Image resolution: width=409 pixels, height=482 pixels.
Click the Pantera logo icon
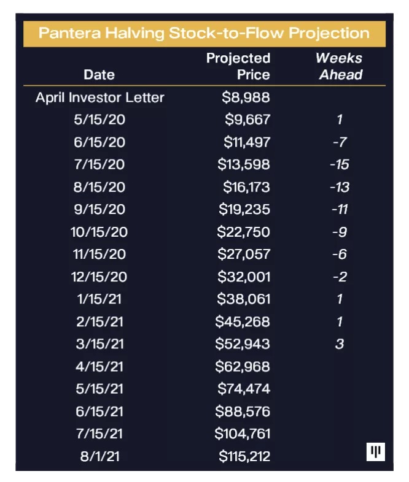375,452
